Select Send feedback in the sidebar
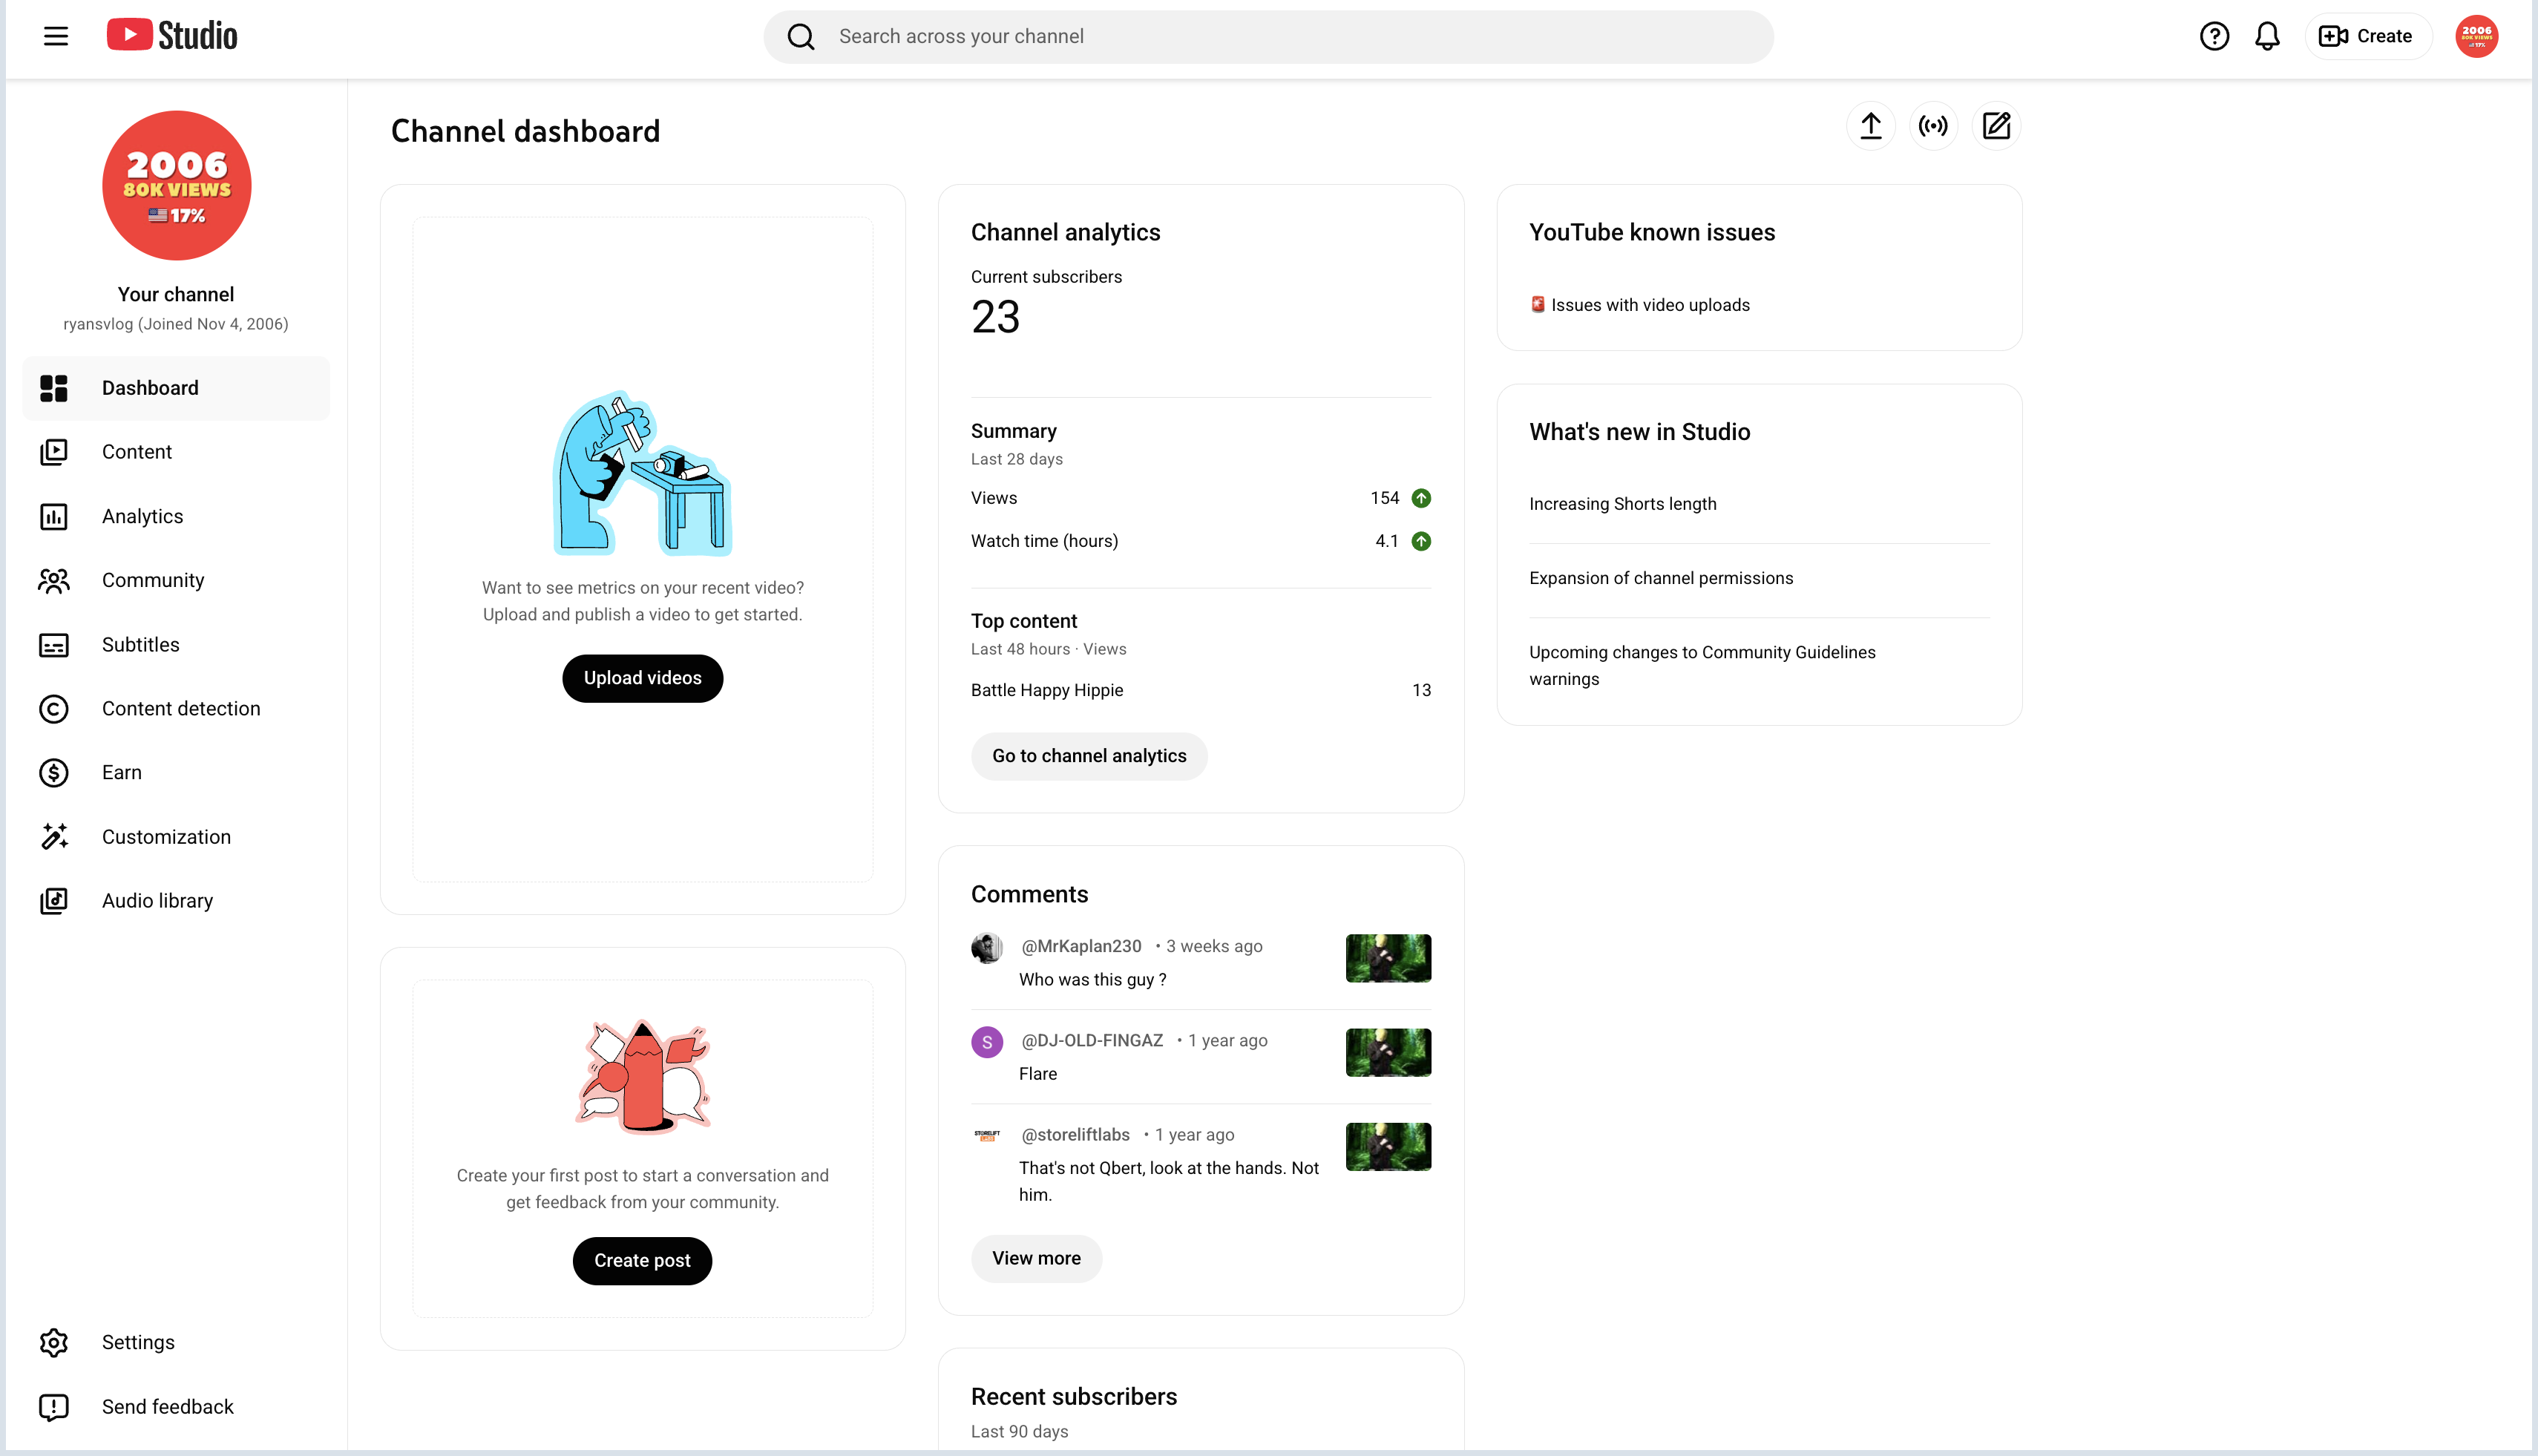 click(176, 1407)
